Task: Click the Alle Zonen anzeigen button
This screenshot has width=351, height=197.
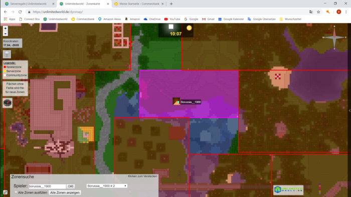Action: click(65, 192)
